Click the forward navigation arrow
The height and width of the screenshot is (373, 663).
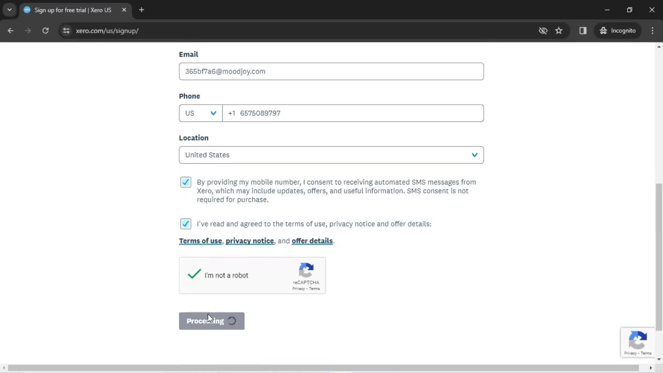pyautogui.click(x=28, y=31)
